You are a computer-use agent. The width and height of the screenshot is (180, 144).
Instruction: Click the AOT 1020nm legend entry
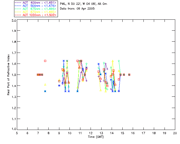[x=36, y=15]
